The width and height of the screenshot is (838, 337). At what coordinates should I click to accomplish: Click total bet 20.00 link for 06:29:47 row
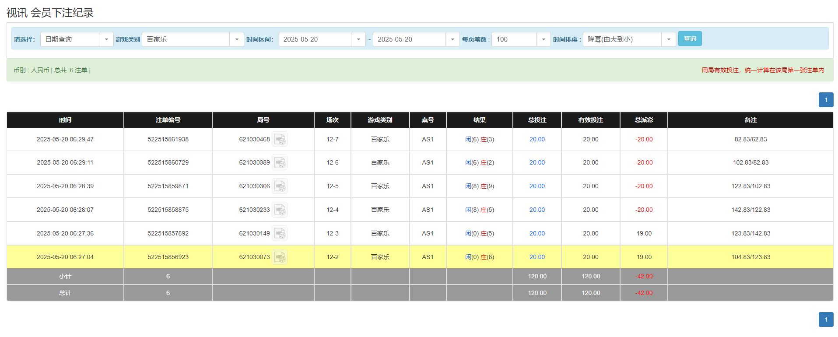pyautogui.click(x=537, y=140)
